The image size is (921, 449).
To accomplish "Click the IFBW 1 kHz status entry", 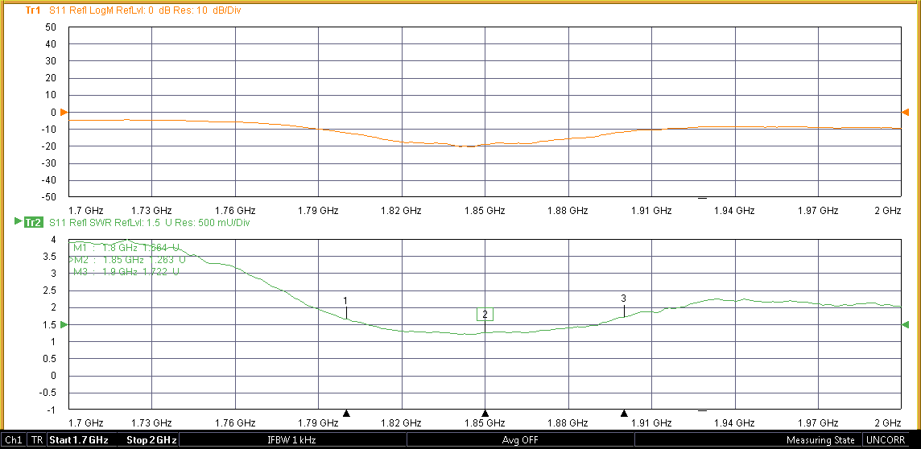I will tap(292, 440).
